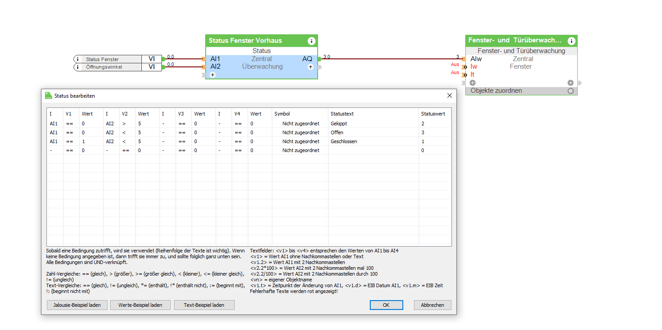Click the AQ output on the Status block
Image resolution: width=662 pixels, height=330 pixels.
point(307,59)
